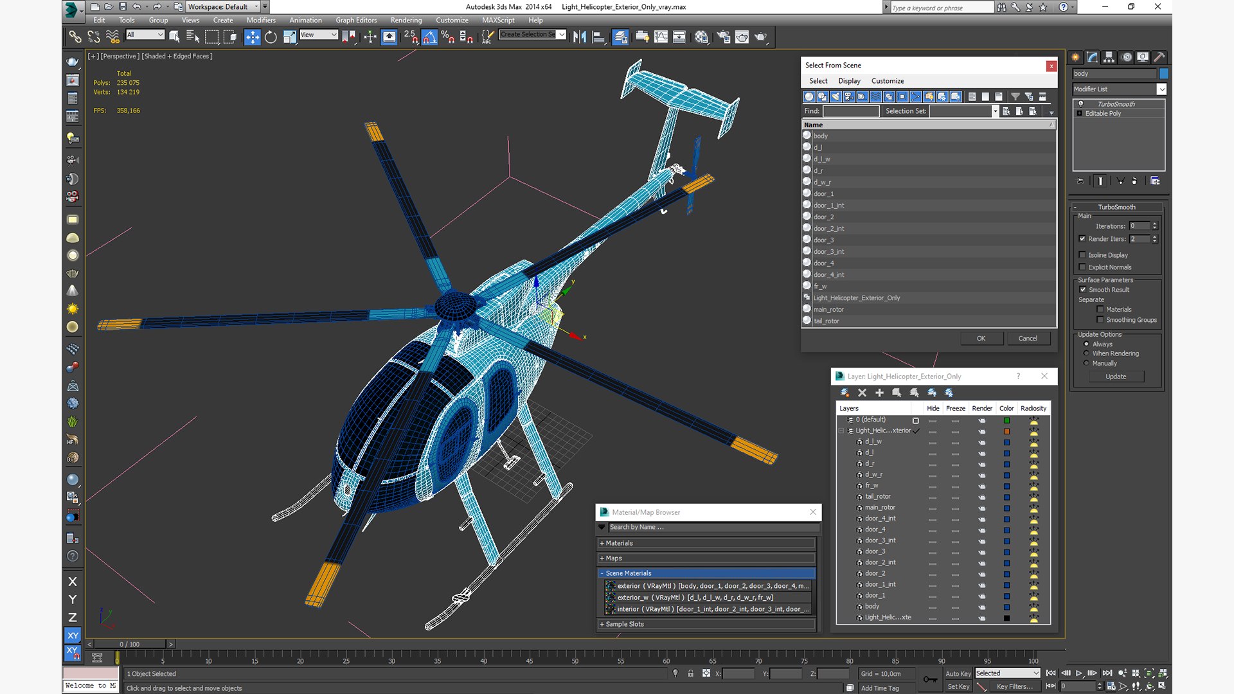Toggle the Smooth Result checkbox

(1083, 290)
